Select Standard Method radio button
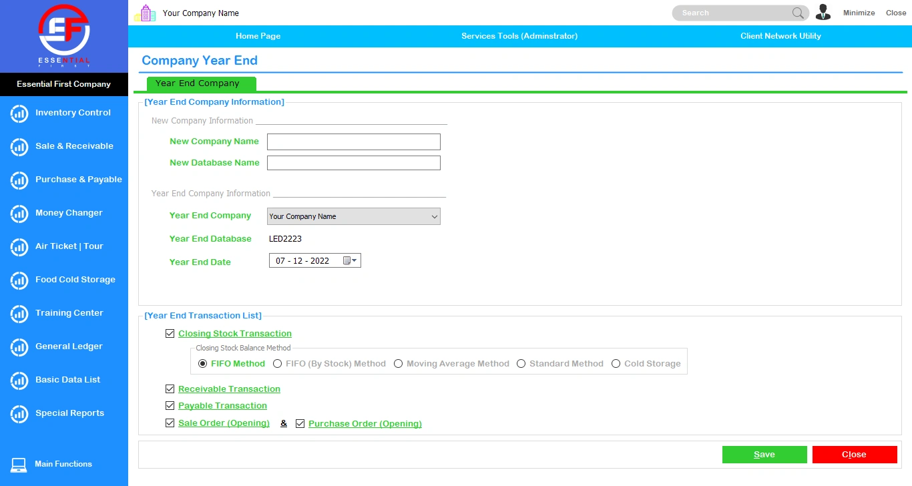This screenshot has height=486, width=912. click(x=521, y=364)
